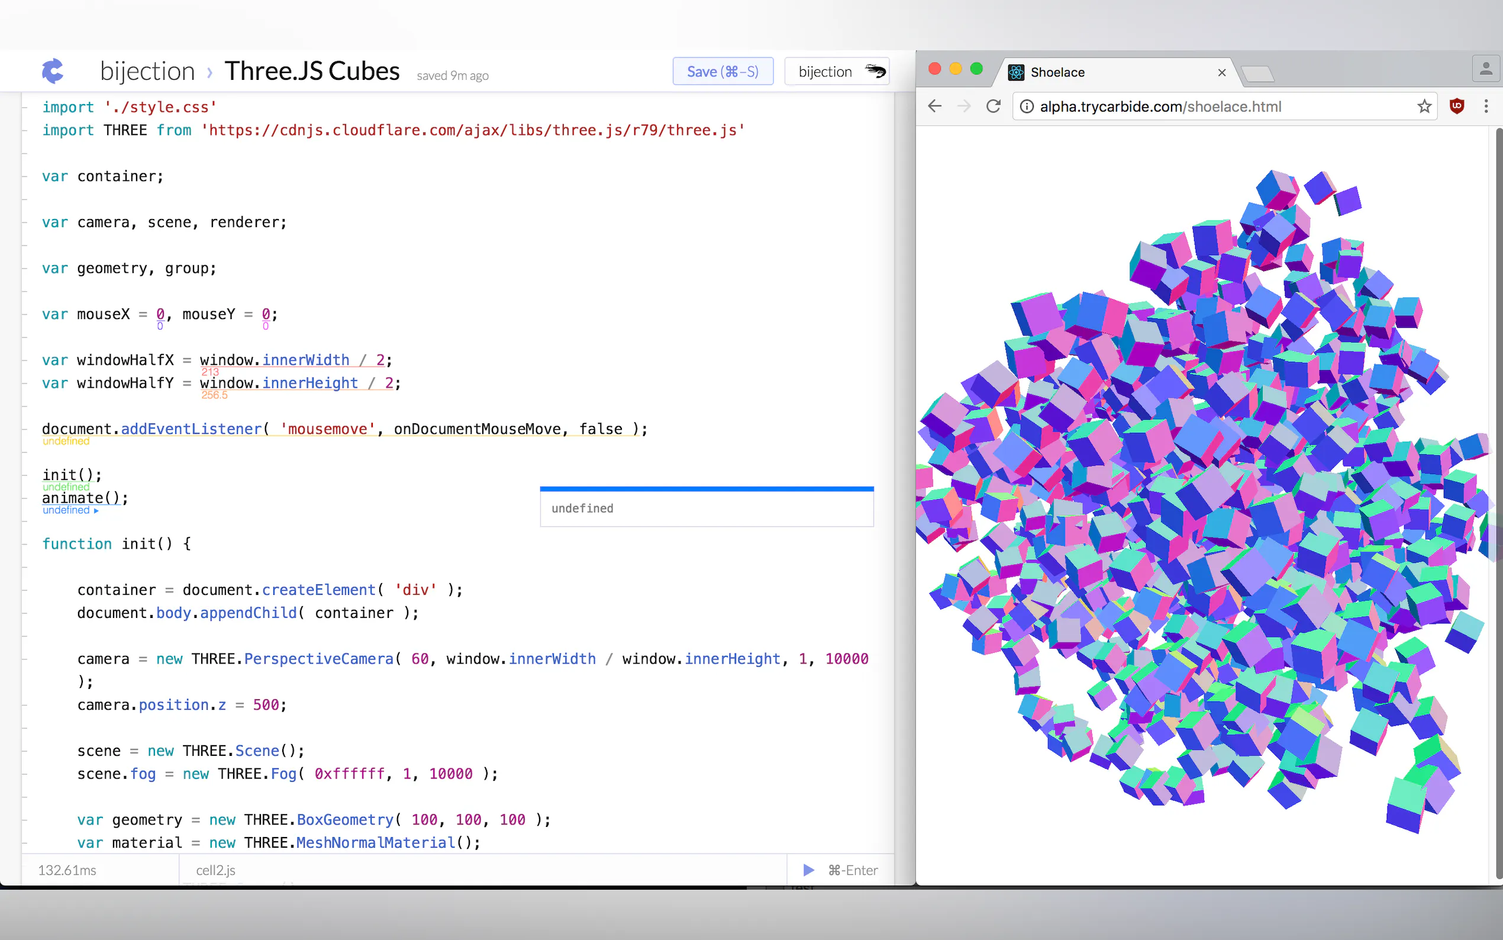The height and width of the screenshot is (940, 1503).
Task: Click the shrimp avatar icon
Action: [875, 71]
